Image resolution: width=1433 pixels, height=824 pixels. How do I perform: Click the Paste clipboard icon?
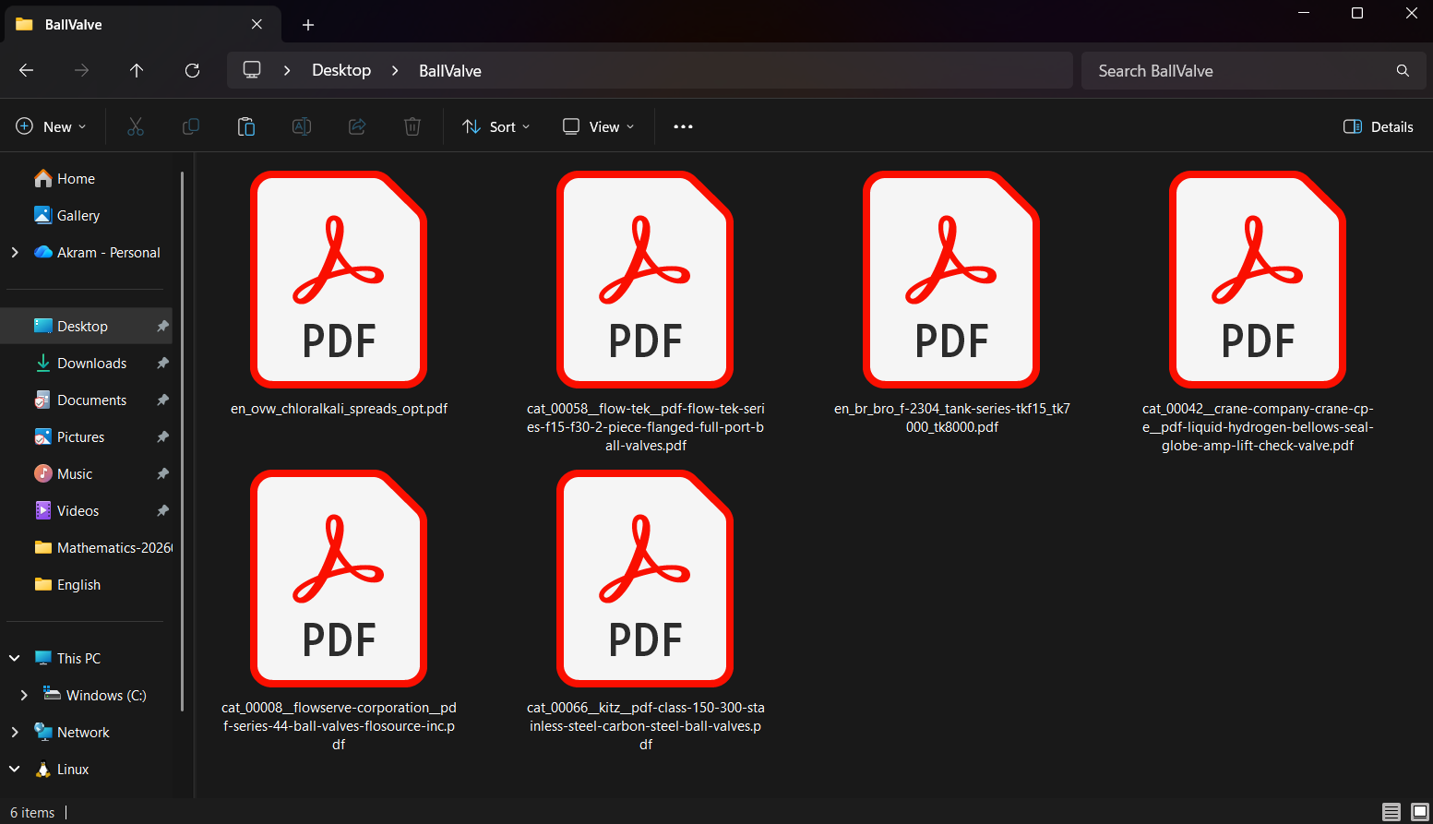pos(246,126)
